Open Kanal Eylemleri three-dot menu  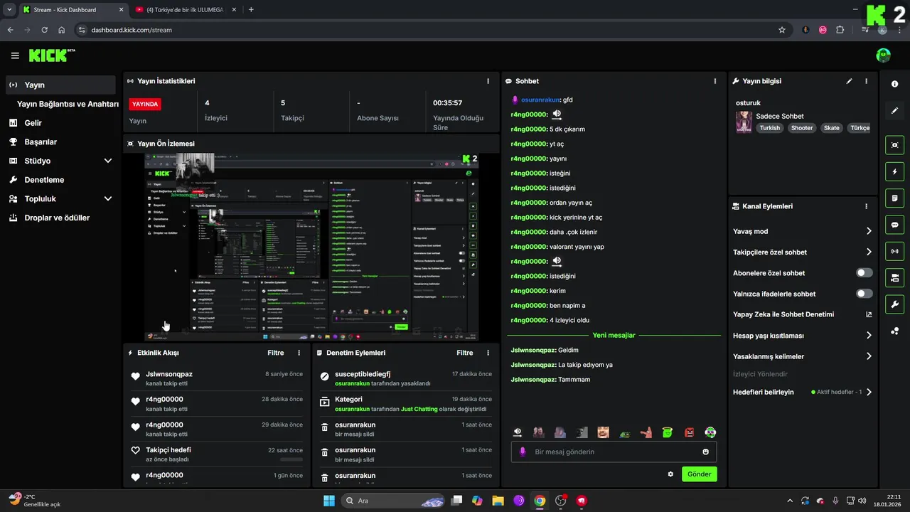pyautogui.click(x=866, y=206)
